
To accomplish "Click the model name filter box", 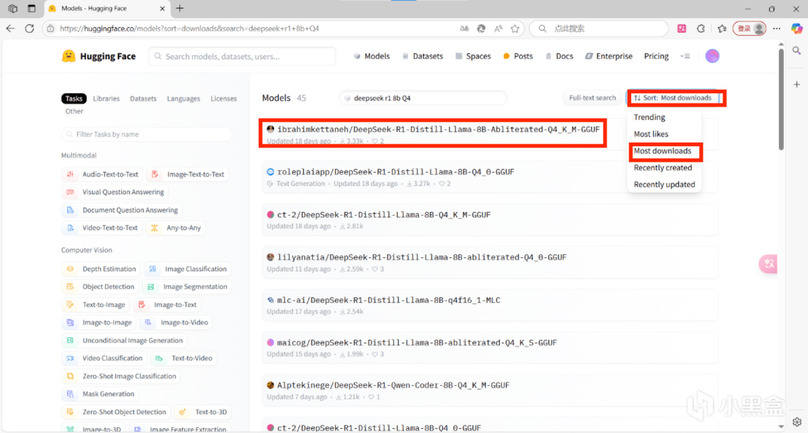I will 423,98.
